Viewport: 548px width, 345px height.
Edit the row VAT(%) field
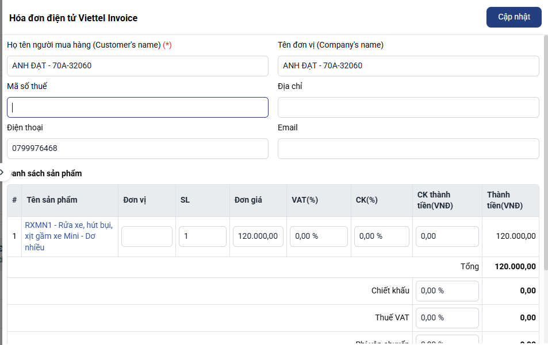319,237
